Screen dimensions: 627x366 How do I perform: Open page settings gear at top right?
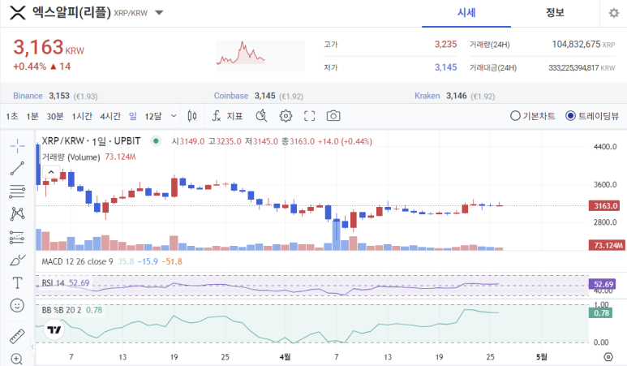point(614,13)
